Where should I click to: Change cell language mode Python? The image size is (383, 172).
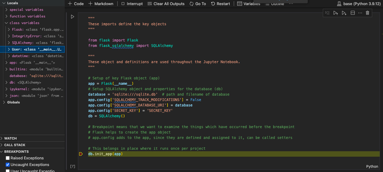point(372,166)
